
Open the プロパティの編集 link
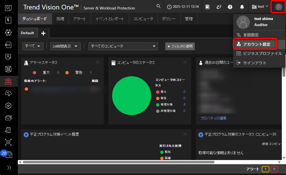pyautogui.click(x=213, y=118)
